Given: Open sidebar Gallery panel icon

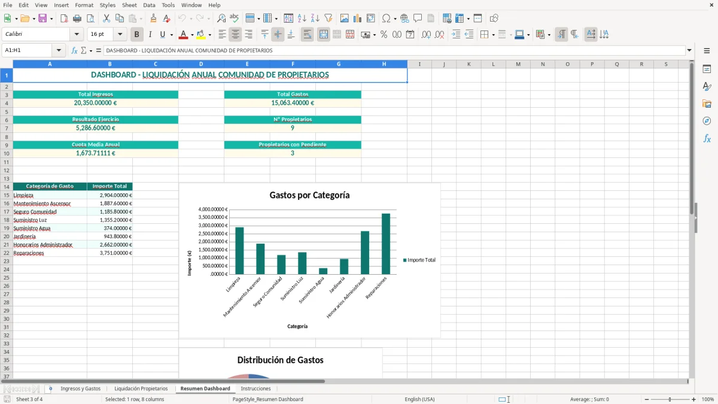Looking at the screenshot, I should [707, 104].
